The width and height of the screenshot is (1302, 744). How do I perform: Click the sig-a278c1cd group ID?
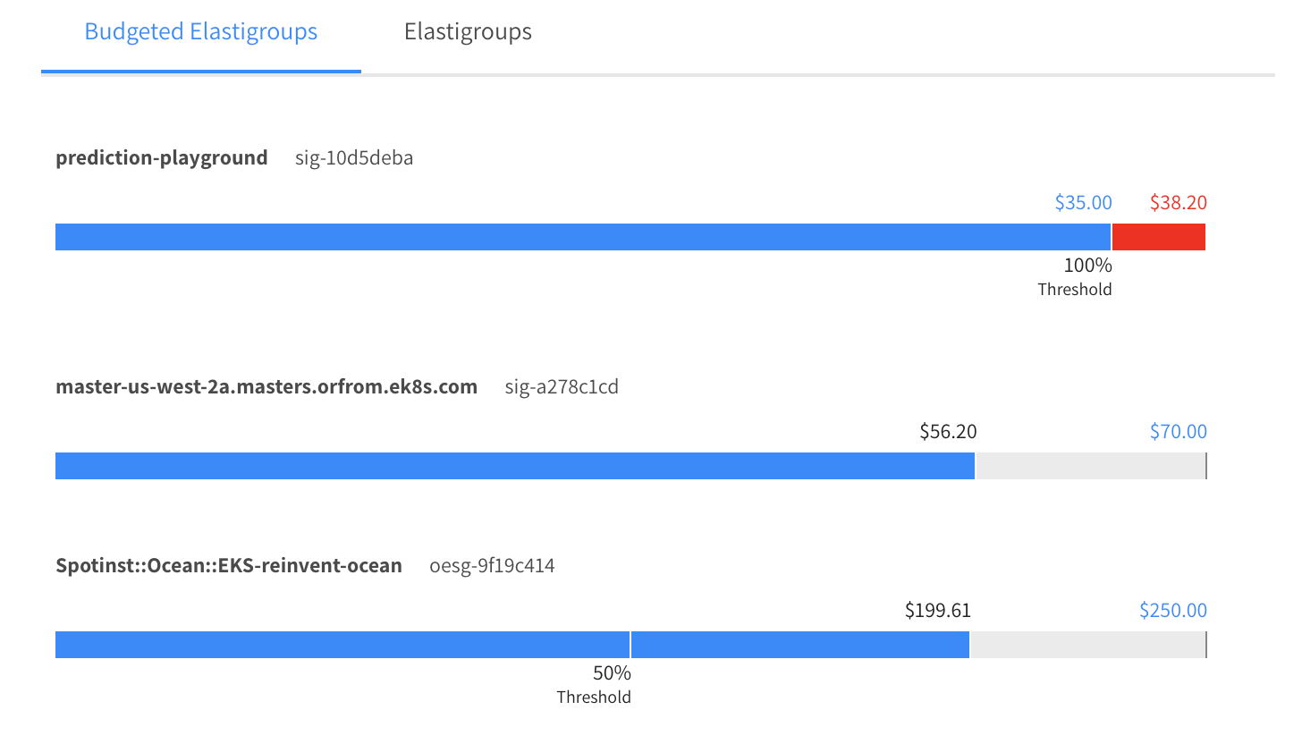(x=562, y=387)
